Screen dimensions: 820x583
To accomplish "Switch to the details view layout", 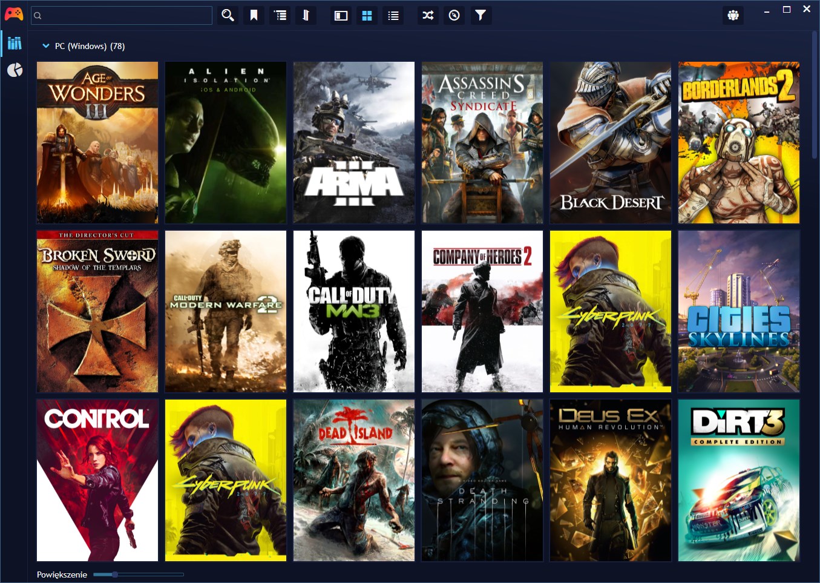I will pos(341,15).
